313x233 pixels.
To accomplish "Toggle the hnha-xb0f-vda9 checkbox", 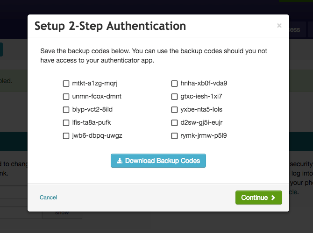I will [174, 84].
